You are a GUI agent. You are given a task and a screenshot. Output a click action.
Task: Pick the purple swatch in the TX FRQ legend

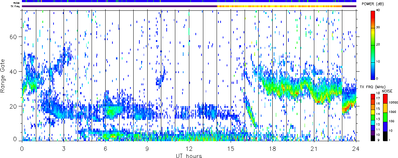373,133
